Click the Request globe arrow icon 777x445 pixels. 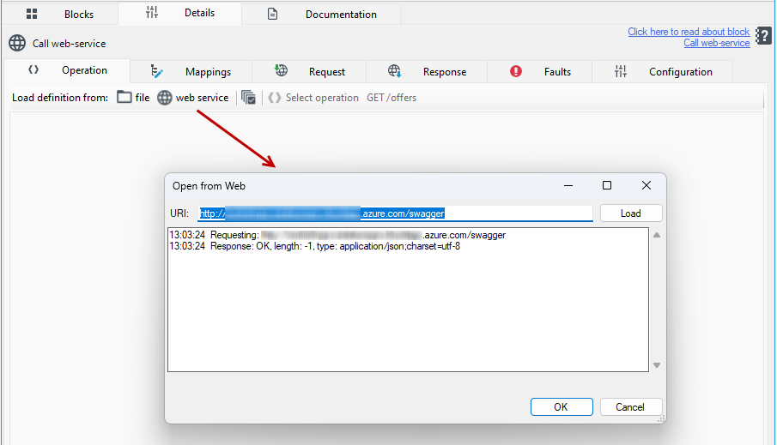click(281, 70)
